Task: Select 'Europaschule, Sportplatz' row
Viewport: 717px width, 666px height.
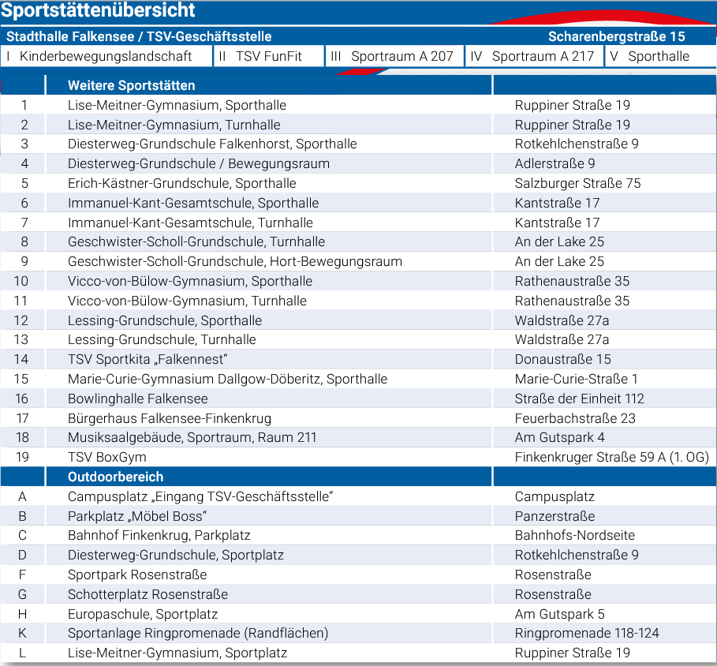Action: tap(358, 614)
